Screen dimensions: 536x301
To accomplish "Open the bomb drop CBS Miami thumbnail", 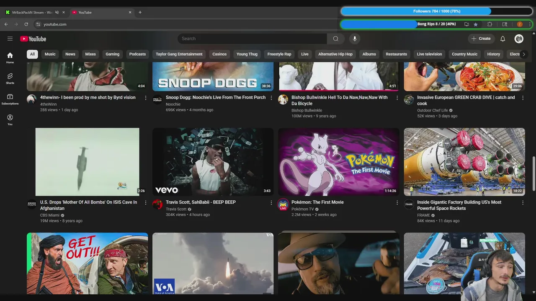I will point(87,162).
